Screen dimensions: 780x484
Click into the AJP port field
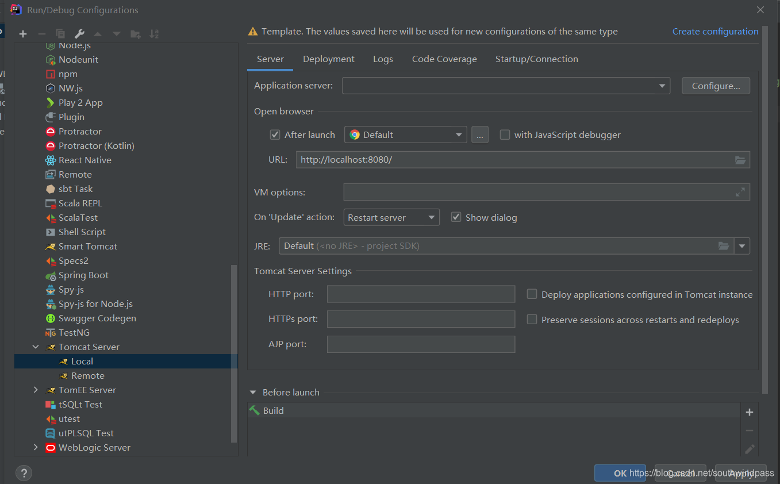[421, 344]
